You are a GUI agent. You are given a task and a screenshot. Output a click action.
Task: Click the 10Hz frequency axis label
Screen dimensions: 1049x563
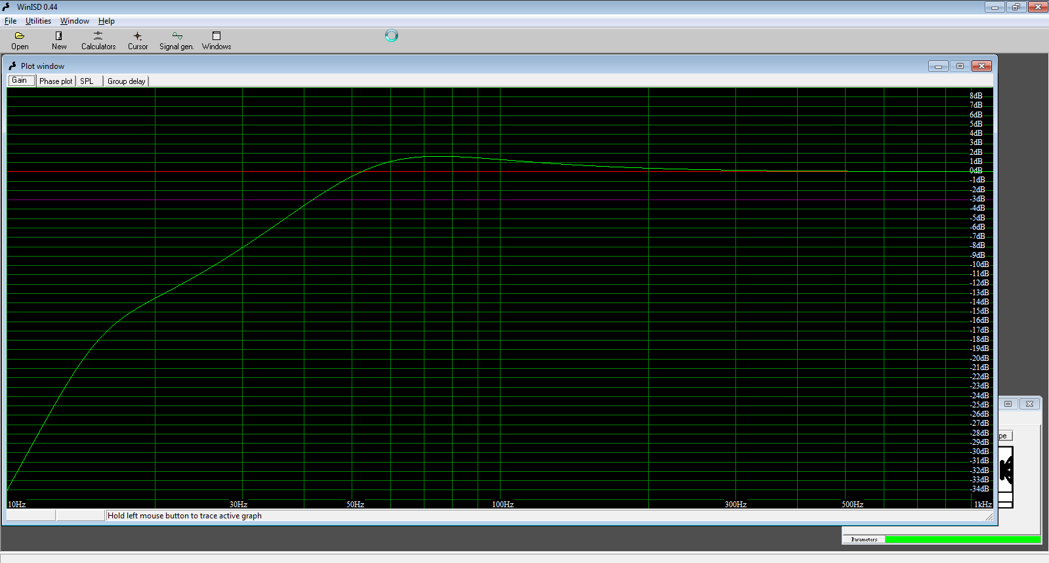pos(16,504)
